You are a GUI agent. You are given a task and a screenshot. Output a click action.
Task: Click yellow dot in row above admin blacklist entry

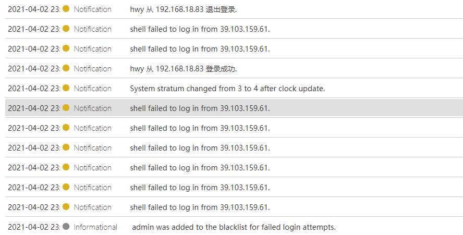point(66,207)
